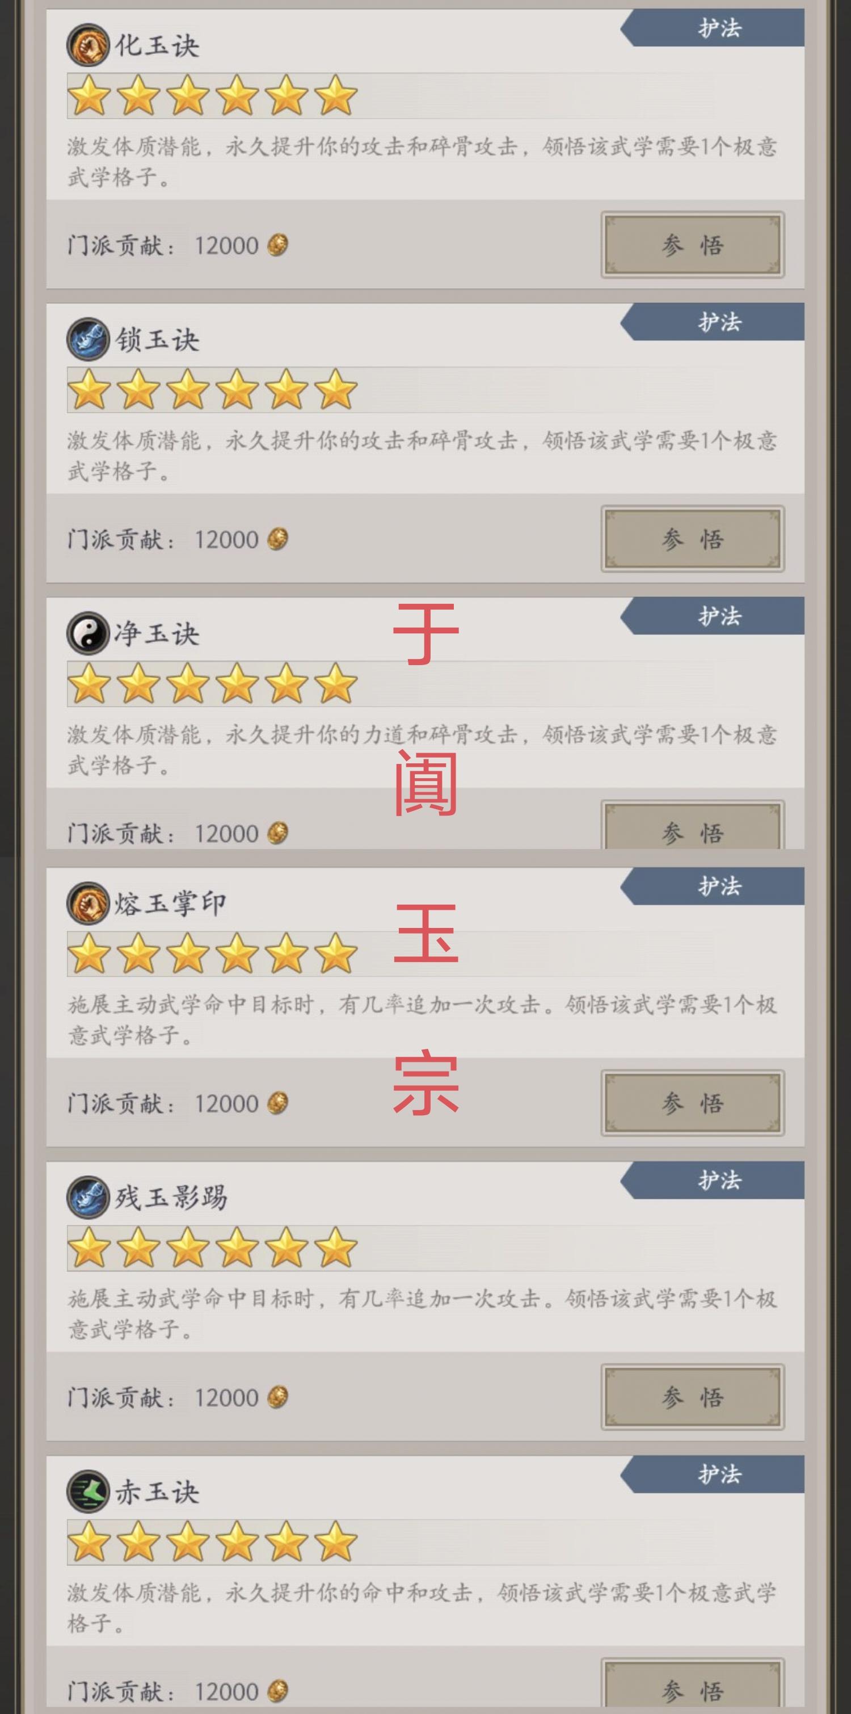Tap the 锁玉诀 blue boot icon
The image size is (851, 1714).
click(x=88, y=339)
